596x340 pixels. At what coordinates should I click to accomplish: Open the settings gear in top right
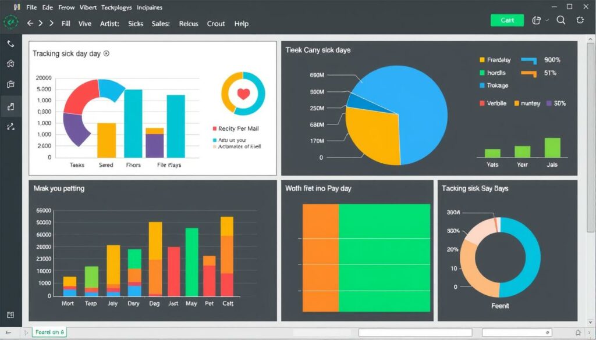[x=580, y=20]
